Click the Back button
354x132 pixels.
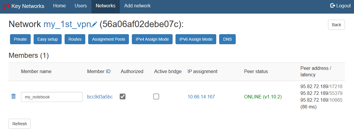click(x=336, y=25)
